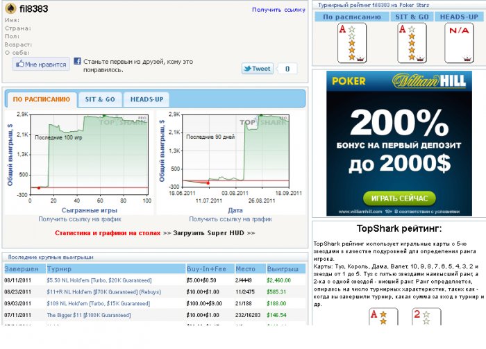
Task: Click the Facebook icon next to friends text
Action: tap(77, 61)
